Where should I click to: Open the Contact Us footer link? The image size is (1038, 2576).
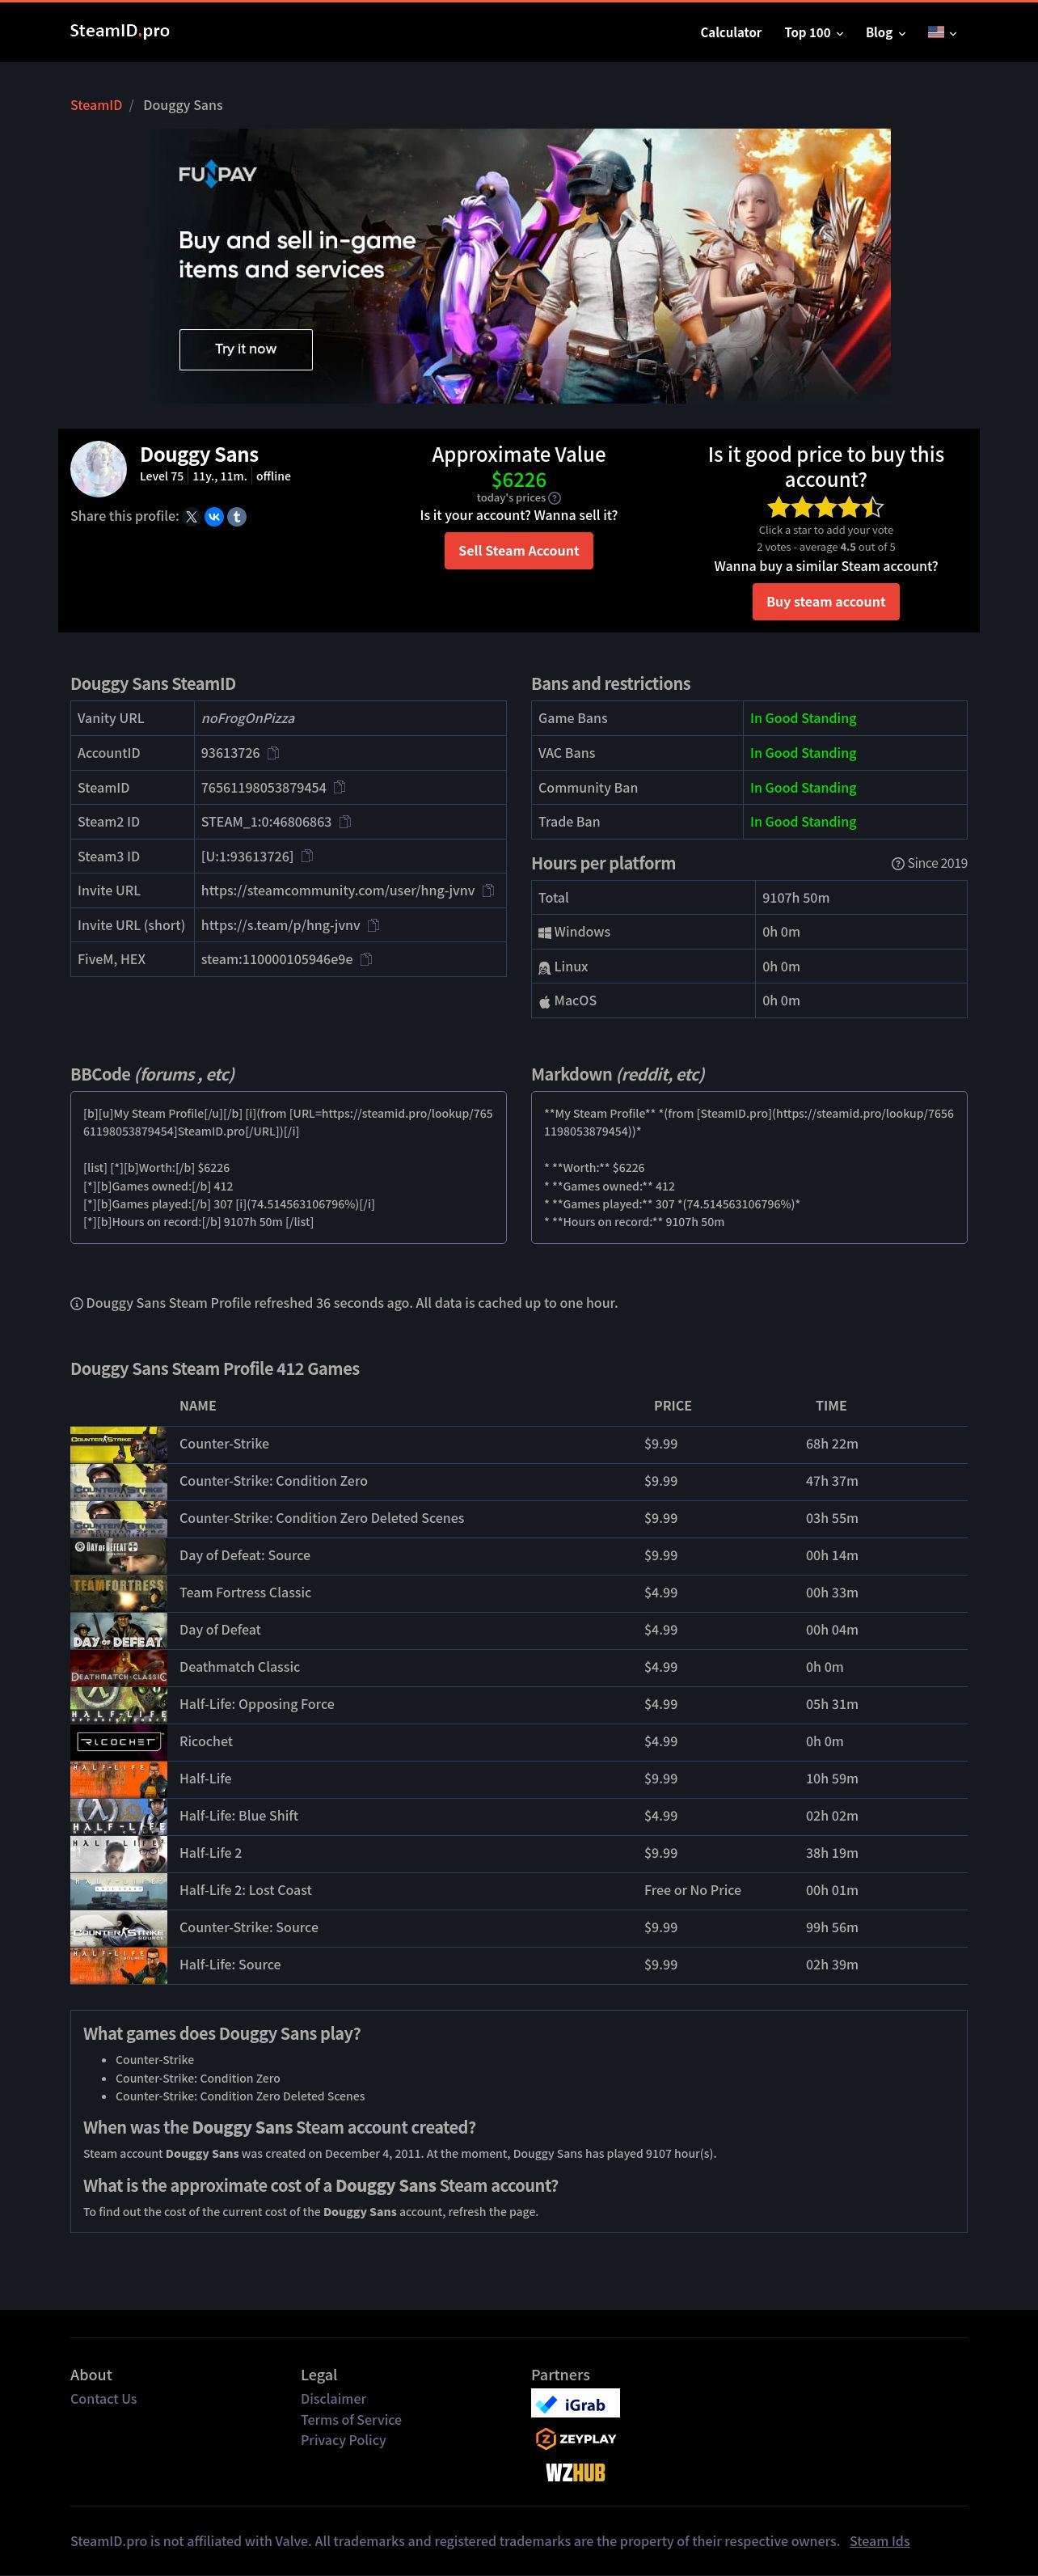(x=103, y=2399)
